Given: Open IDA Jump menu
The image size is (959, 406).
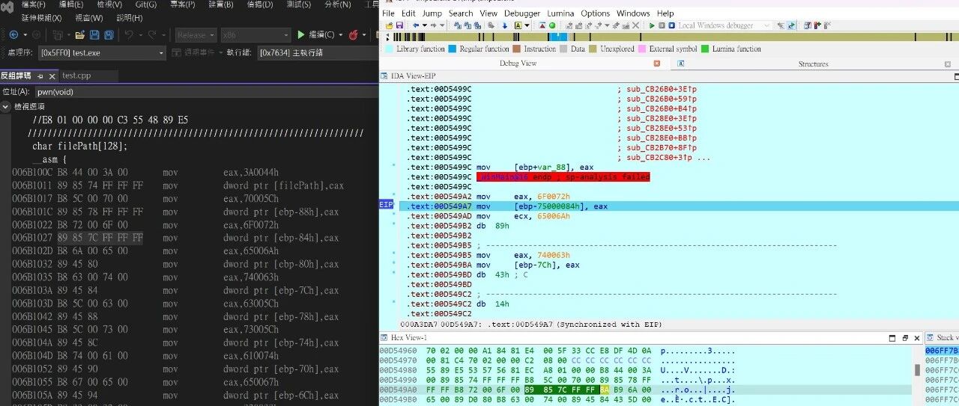Looking at the screenshot, I should click(x=432, y=13).
